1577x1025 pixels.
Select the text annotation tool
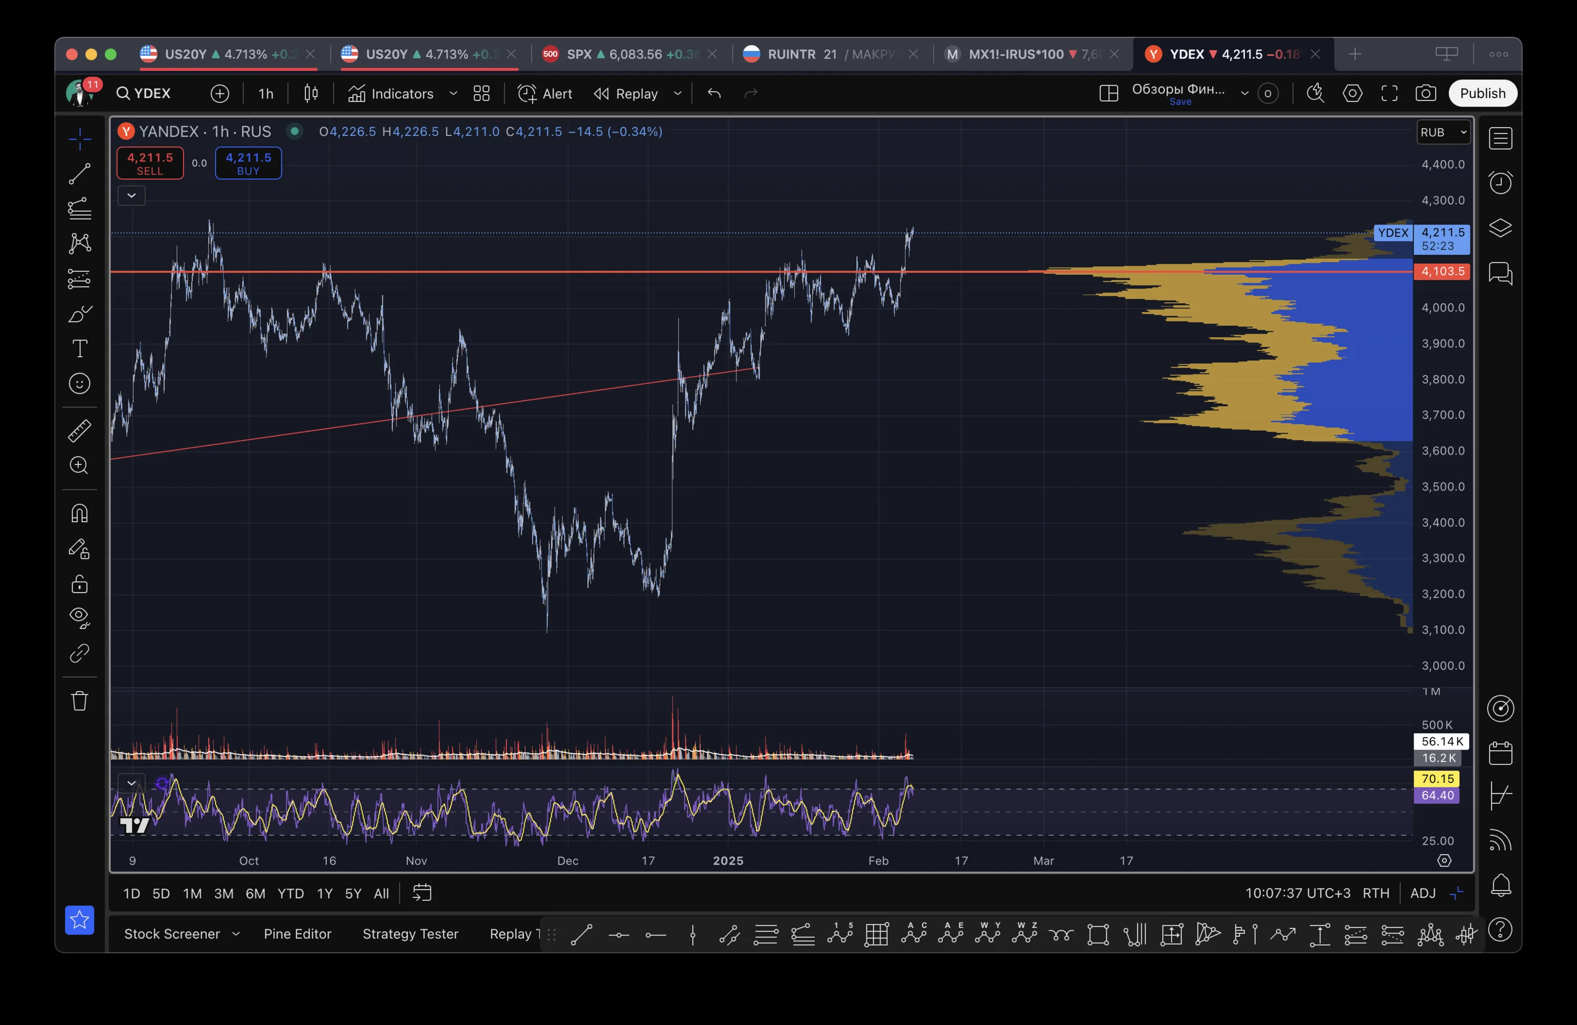79,348
